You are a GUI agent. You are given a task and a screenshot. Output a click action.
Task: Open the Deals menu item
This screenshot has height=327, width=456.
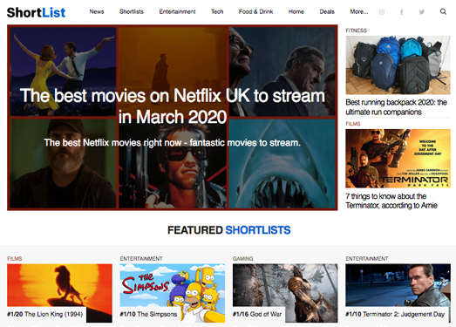coord(327,12)
